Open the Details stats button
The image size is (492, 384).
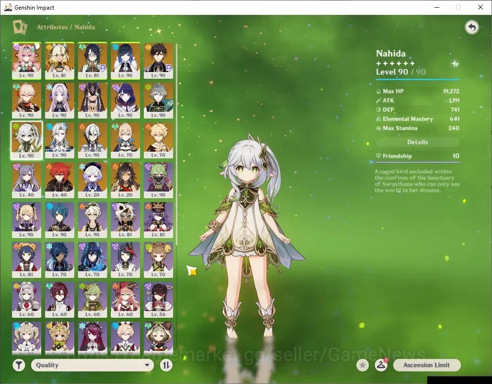tap(418, 142)
